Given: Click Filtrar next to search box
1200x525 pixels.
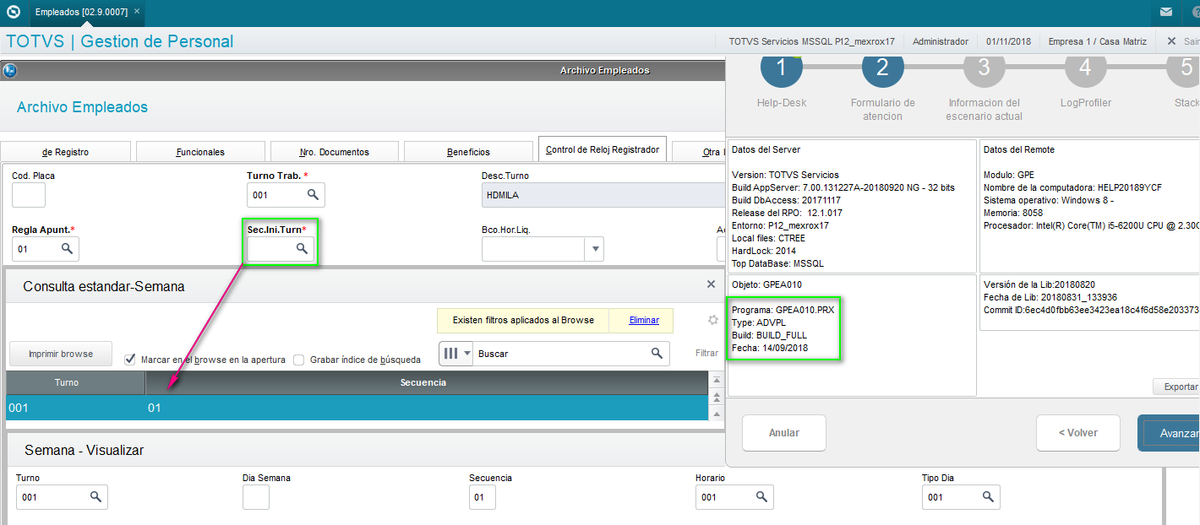Looking at the screenshot, I should tap(706, 354).
